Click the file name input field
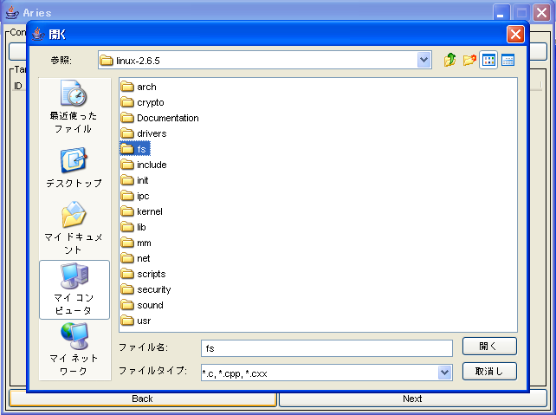Image resolution: width=556 pixels, height=415 pixels. [326, 348]
